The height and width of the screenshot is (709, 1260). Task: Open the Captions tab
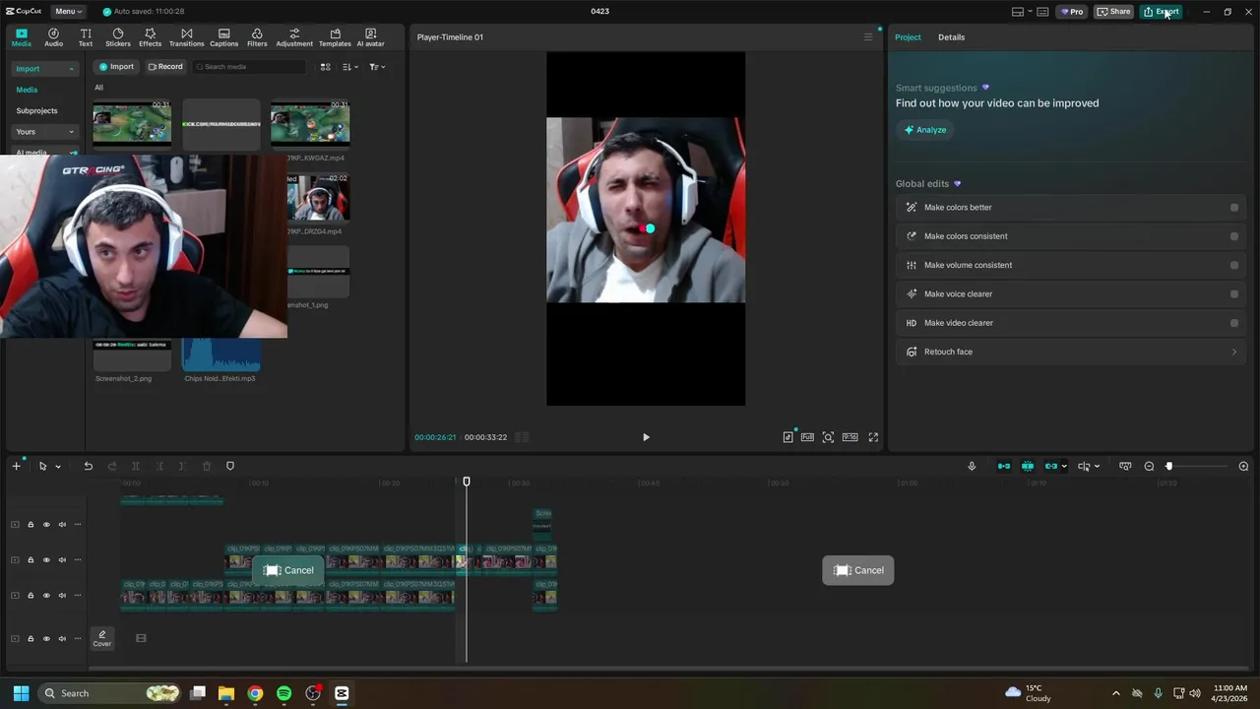tap(223, 37)
